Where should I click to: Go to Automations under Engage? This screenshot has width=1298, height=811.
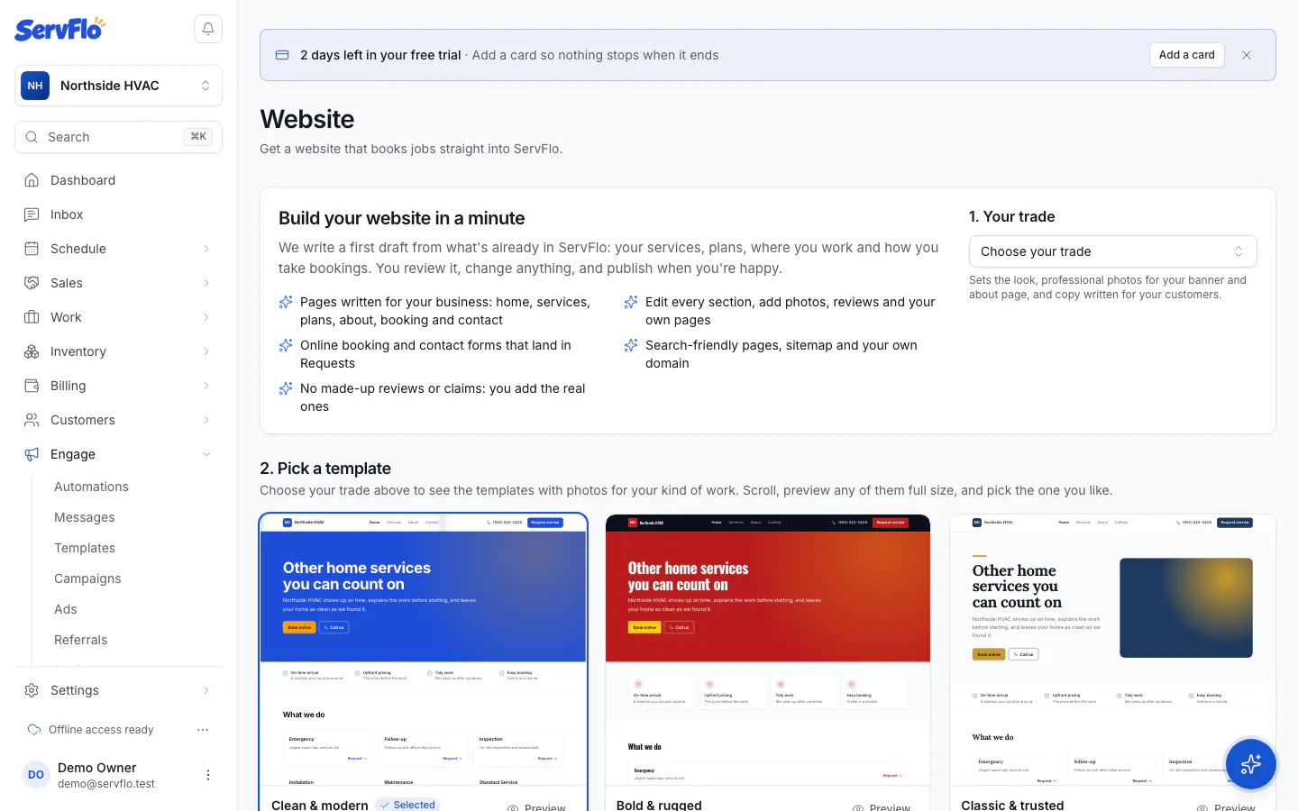(91, 487)
